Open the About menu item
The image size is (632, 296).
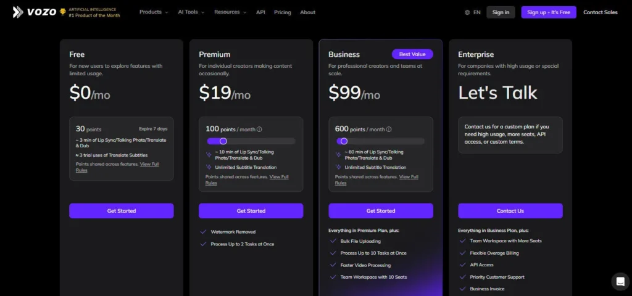[307, 12]
